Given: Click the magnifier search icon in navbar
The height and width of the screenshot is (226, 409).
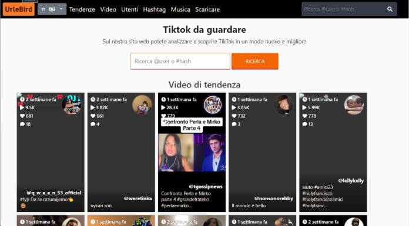Looking at the screenshot, I should click(390, 9).
